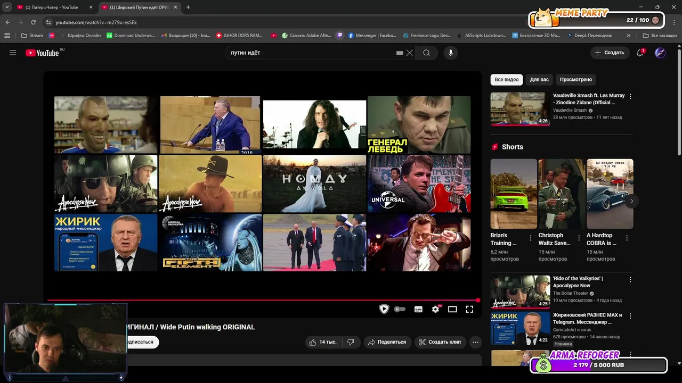Open the Messenger | Facebook bookmark
Screen dimensions: 682x383
tap(372, 35)
